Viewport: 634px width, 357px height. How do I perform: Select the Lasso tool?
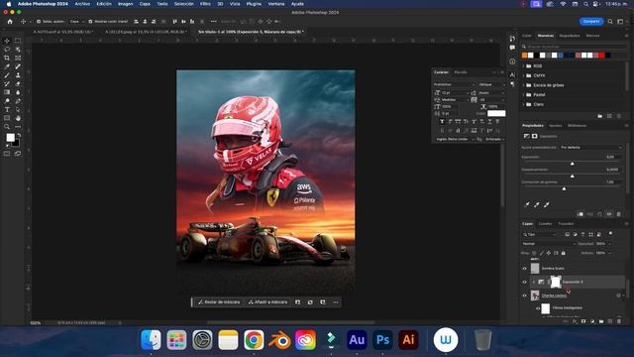(x=7, y=50)
